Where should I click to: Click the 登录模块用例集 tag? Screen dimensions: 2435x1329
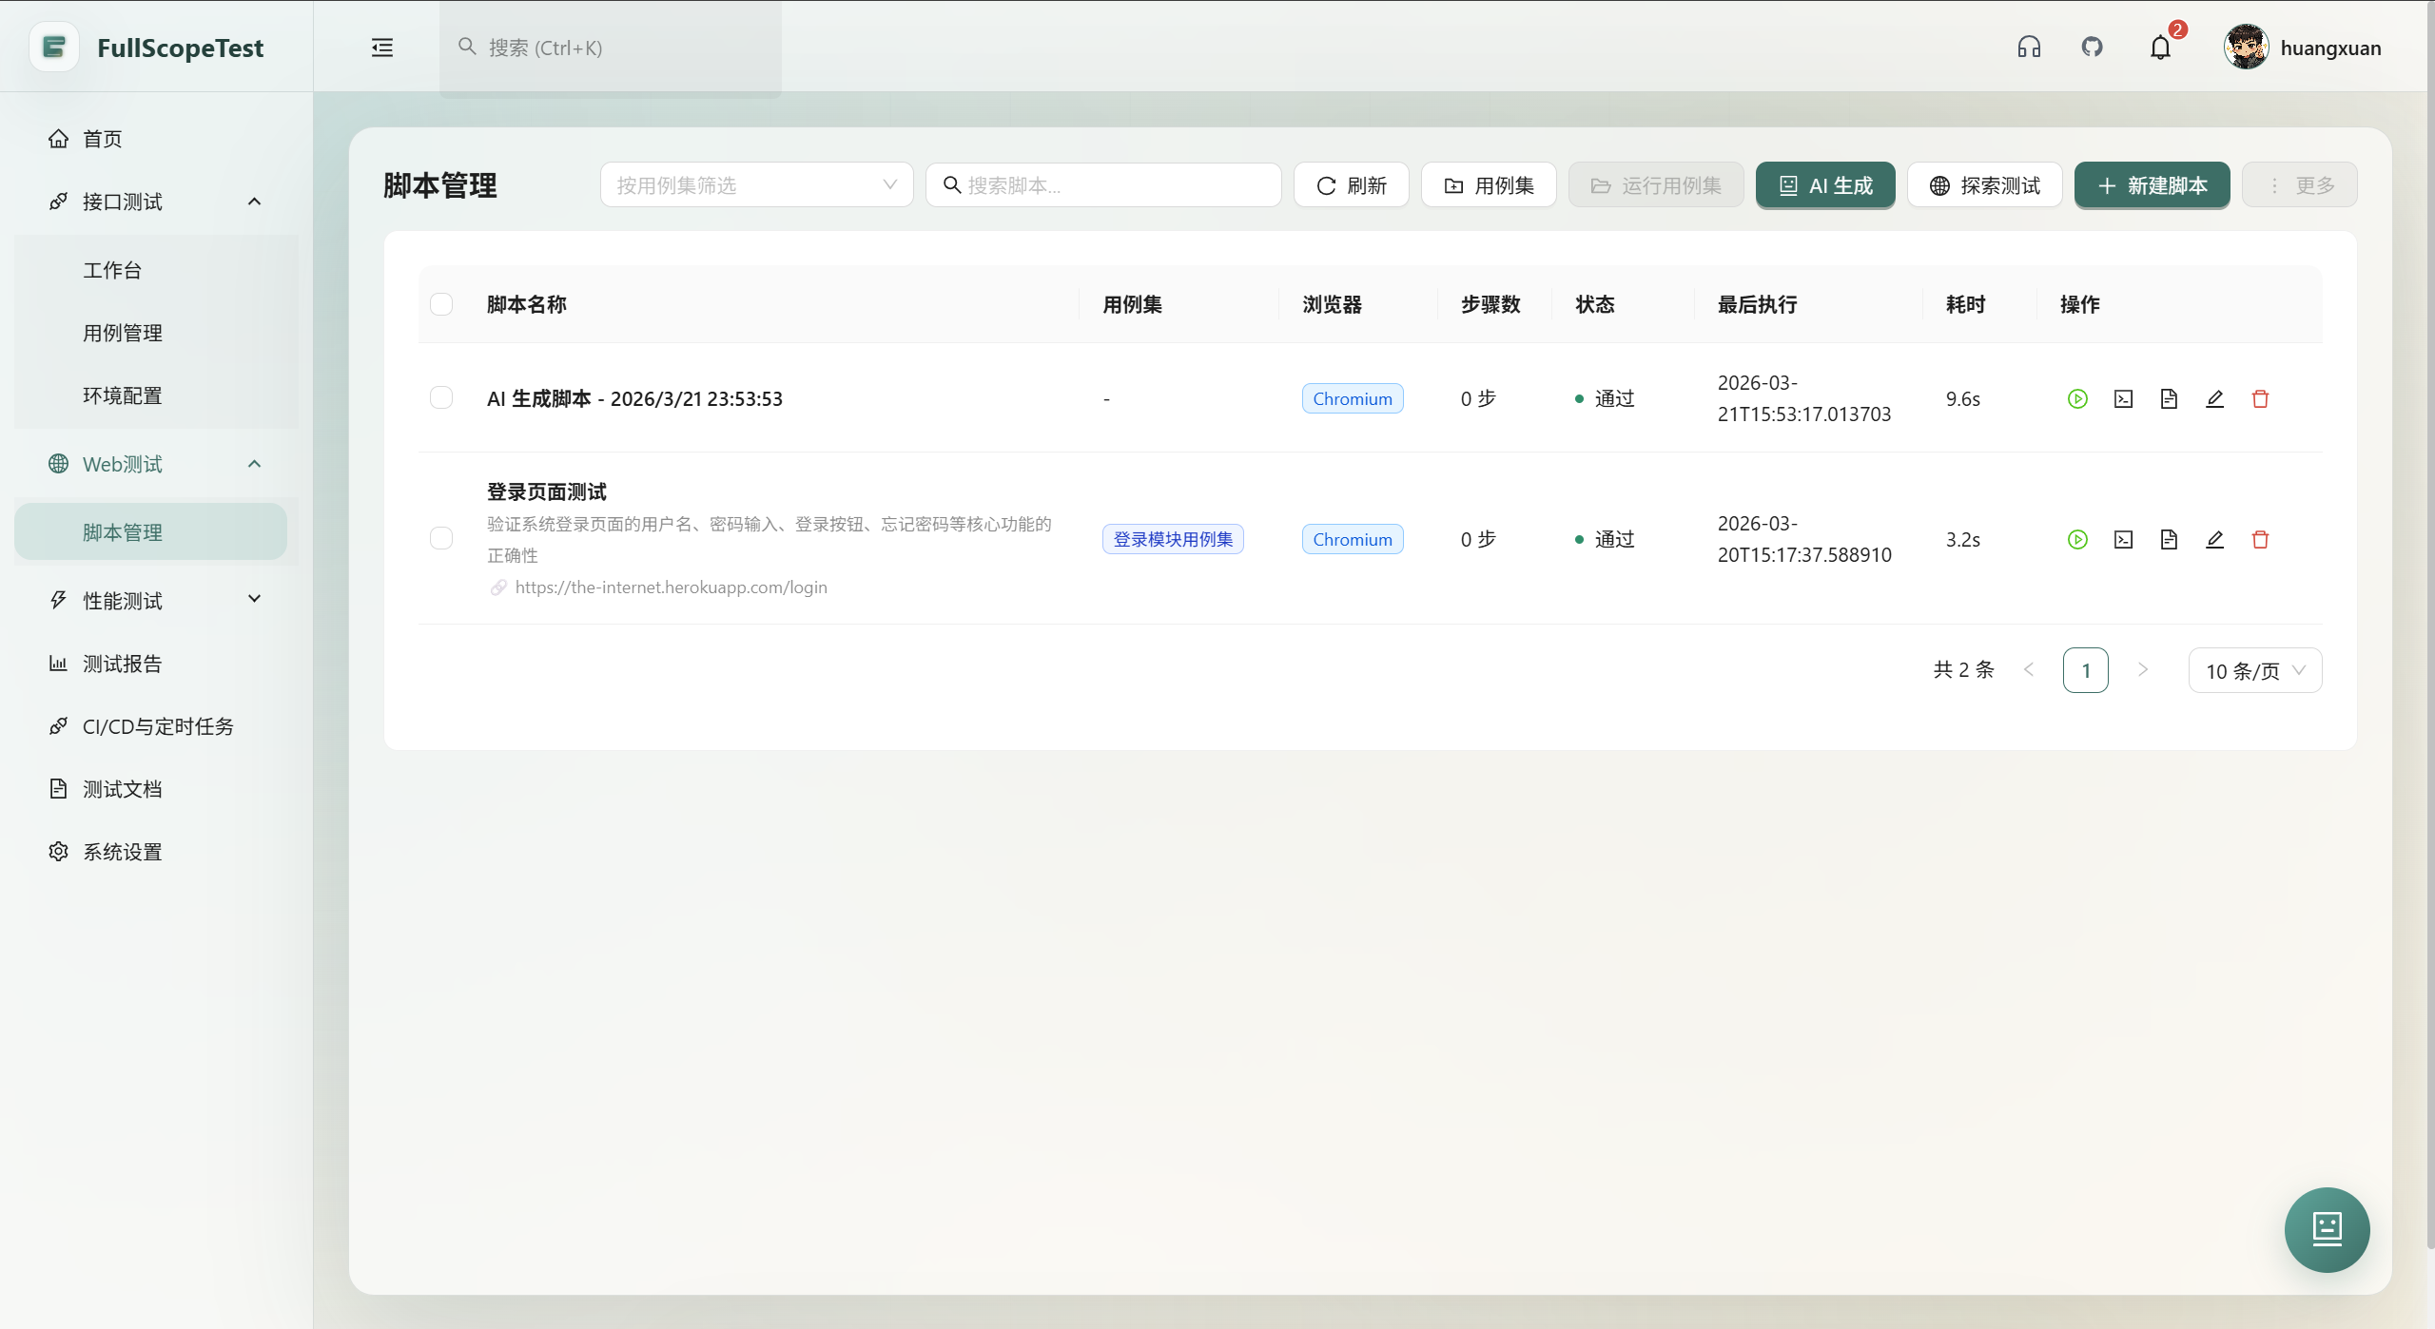[x=1173, y=539]
